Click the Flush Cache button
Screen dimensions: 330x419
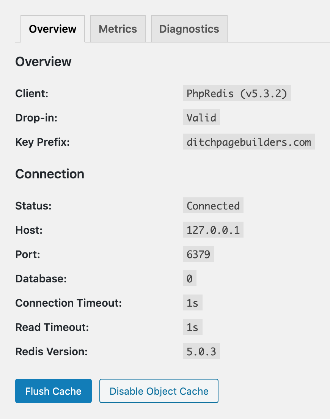coord(53,391)
